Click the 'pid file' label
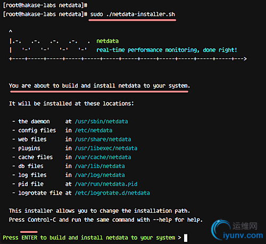 (x=31, y=184)
